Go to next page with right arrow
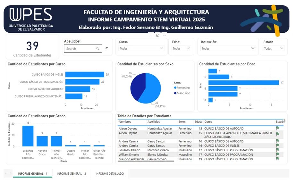The image size is (296, 184). [11, 173]
